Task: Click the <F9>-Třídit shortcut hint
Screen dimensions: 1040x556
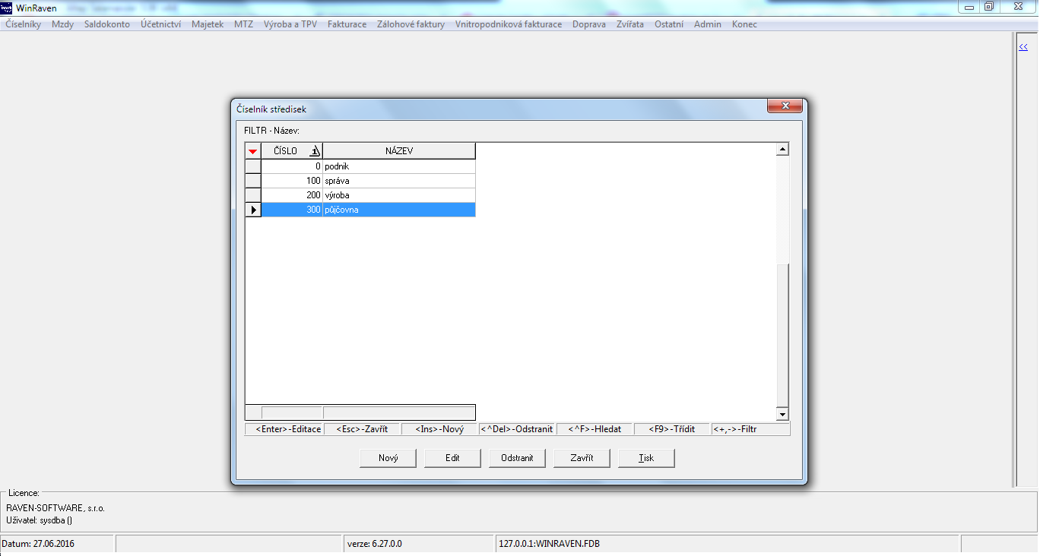Action: pyautogui.click(x=671, y=429)
